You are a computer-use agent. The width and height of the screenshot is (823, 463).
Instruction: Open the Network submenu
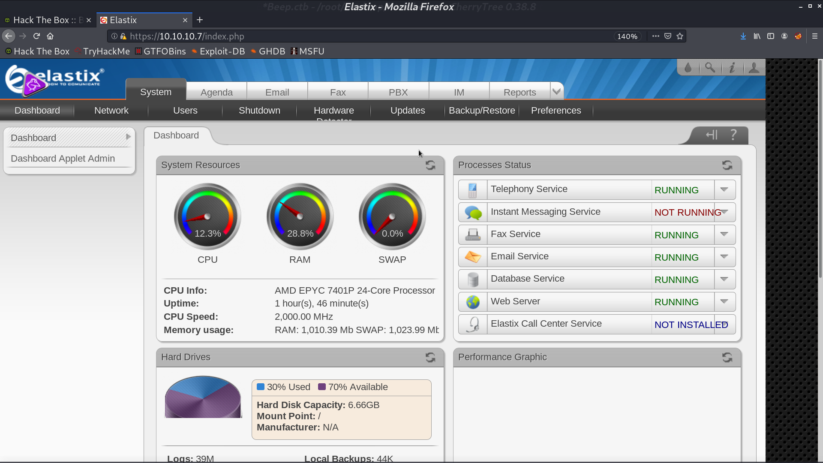[111, 111]
